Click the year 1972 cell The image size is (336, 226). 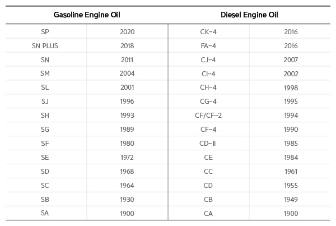(x=127, y=158)
